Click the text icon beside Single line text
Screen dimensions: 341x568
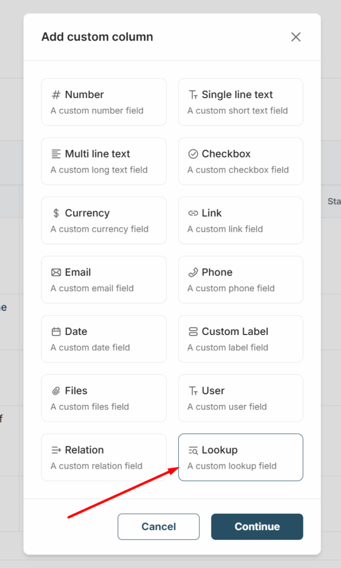coord(193,95)
